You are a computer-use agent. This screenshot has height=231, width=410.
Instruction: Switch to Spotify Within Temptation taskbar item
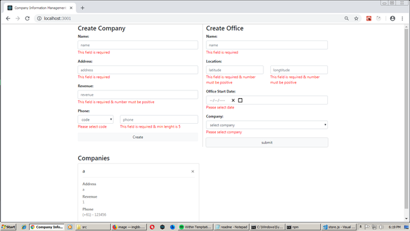(x=195, y=227)
